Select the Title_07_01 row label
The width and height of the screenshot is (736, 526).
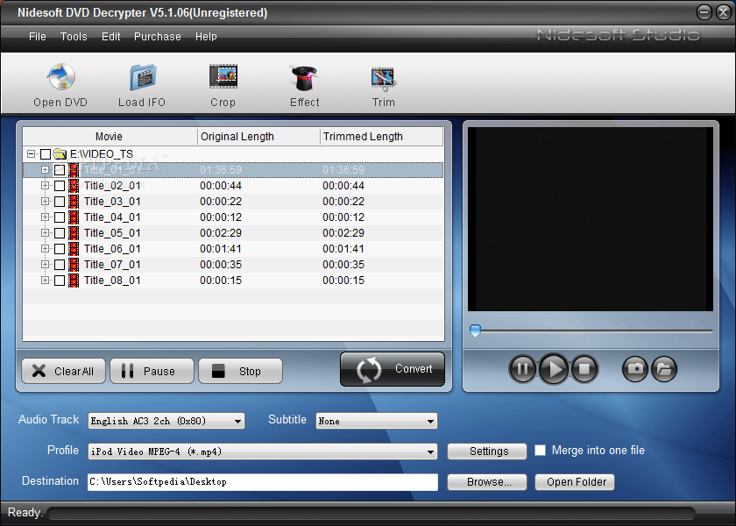[112, 265]
